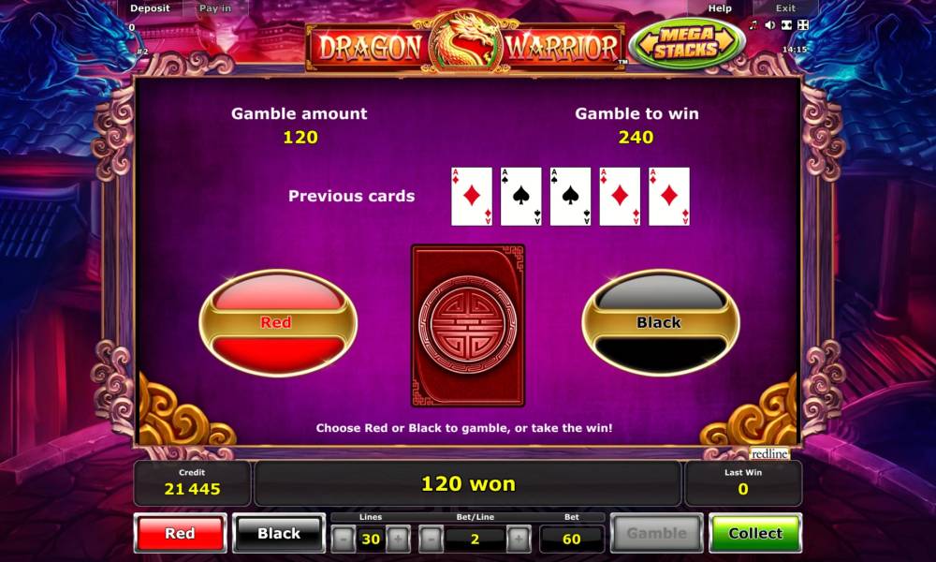The width and height of the screenshot is (936, 562).
Task: Toggle the widescreen mode icon
Action: click(787, 25)
